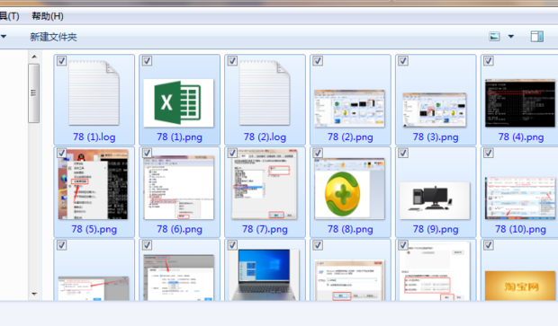Click the 新建文件夹 button
The width and height of the screenshot is (558, 326).
tap(53, 37)
